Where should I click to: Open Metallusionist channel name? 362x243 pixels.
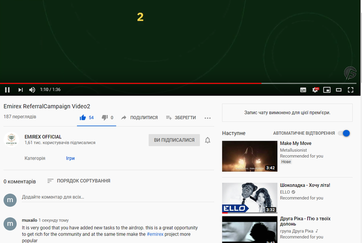click(294, 150)
